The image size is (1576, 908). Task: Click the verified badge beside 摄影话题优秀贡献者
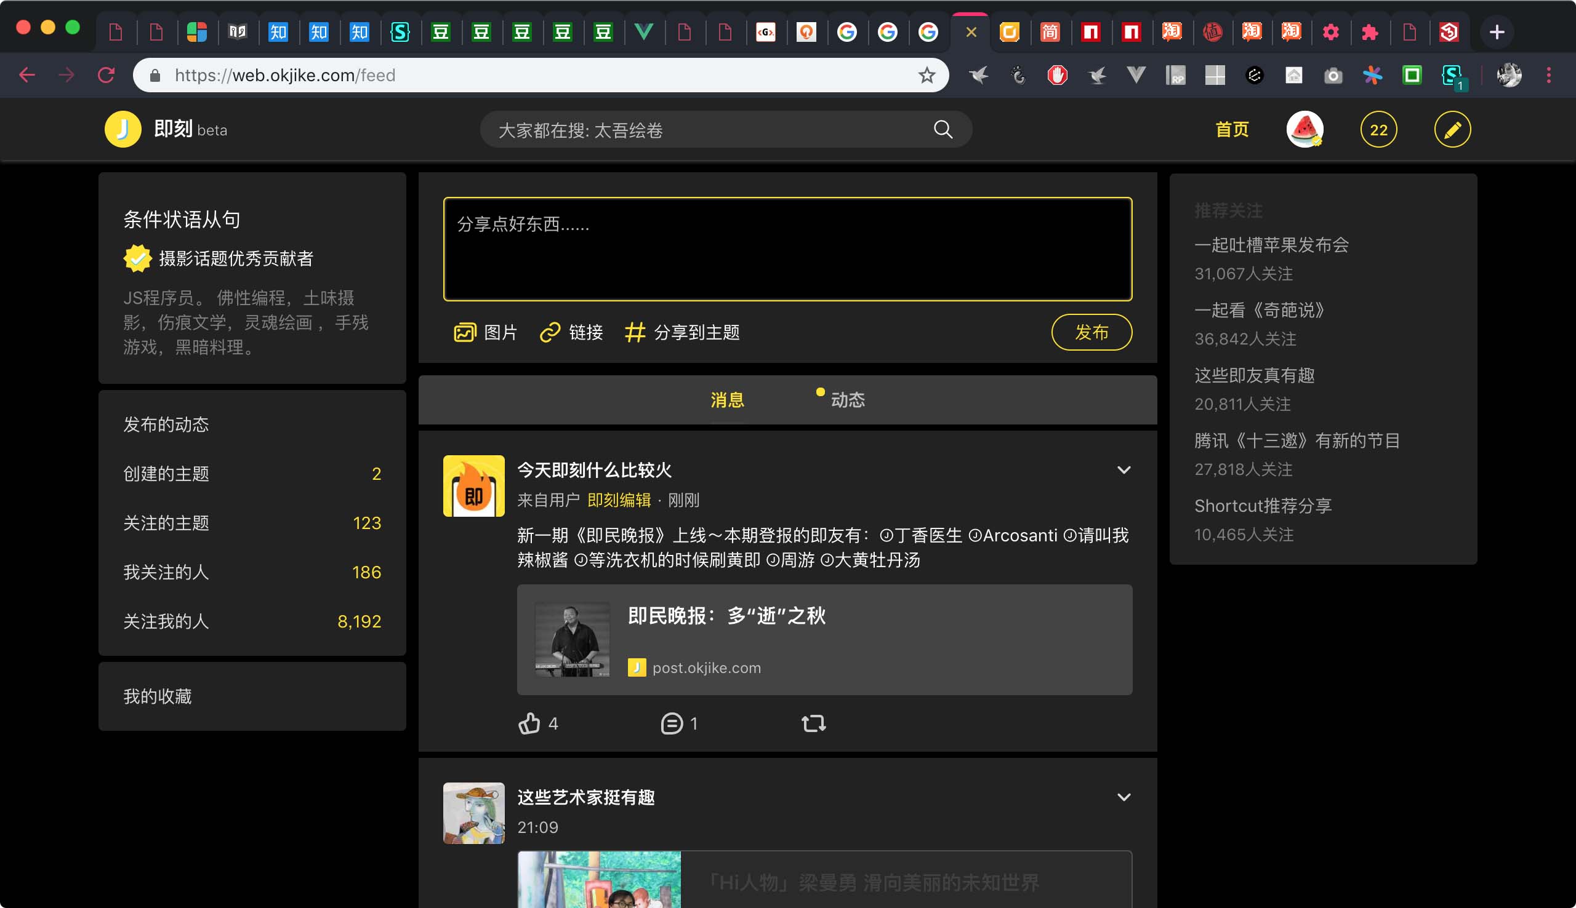[x=137, y=258]
